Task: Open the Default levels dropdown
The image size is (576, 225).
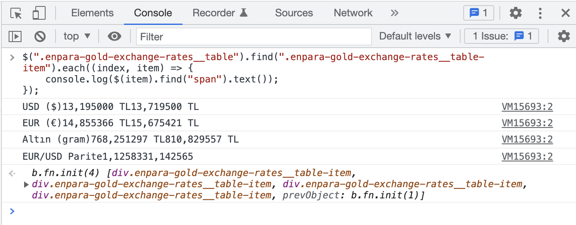Action: pyautogui.click(x=415, y=36)
